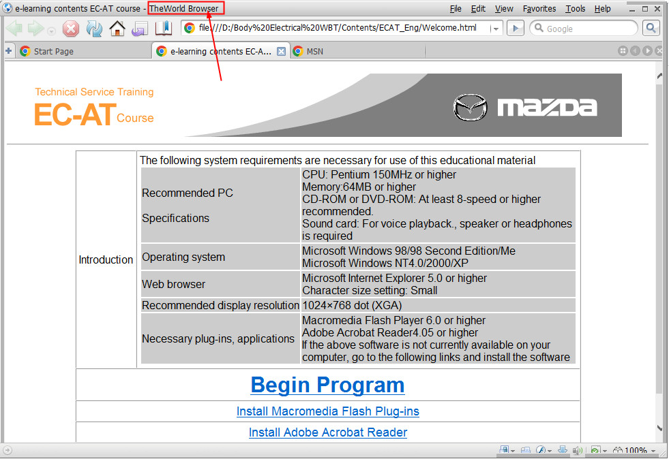Click the round icon at status bar left

pyautogui.click(x=8, y=450)
